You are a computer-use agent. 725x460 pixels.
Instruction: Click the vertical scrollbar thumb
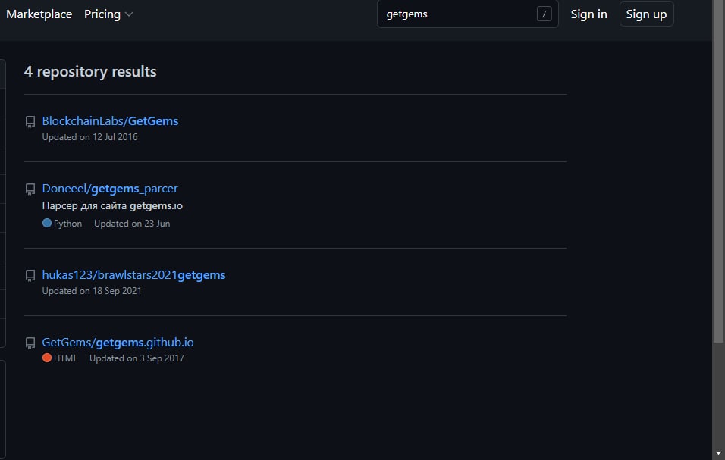718,171
